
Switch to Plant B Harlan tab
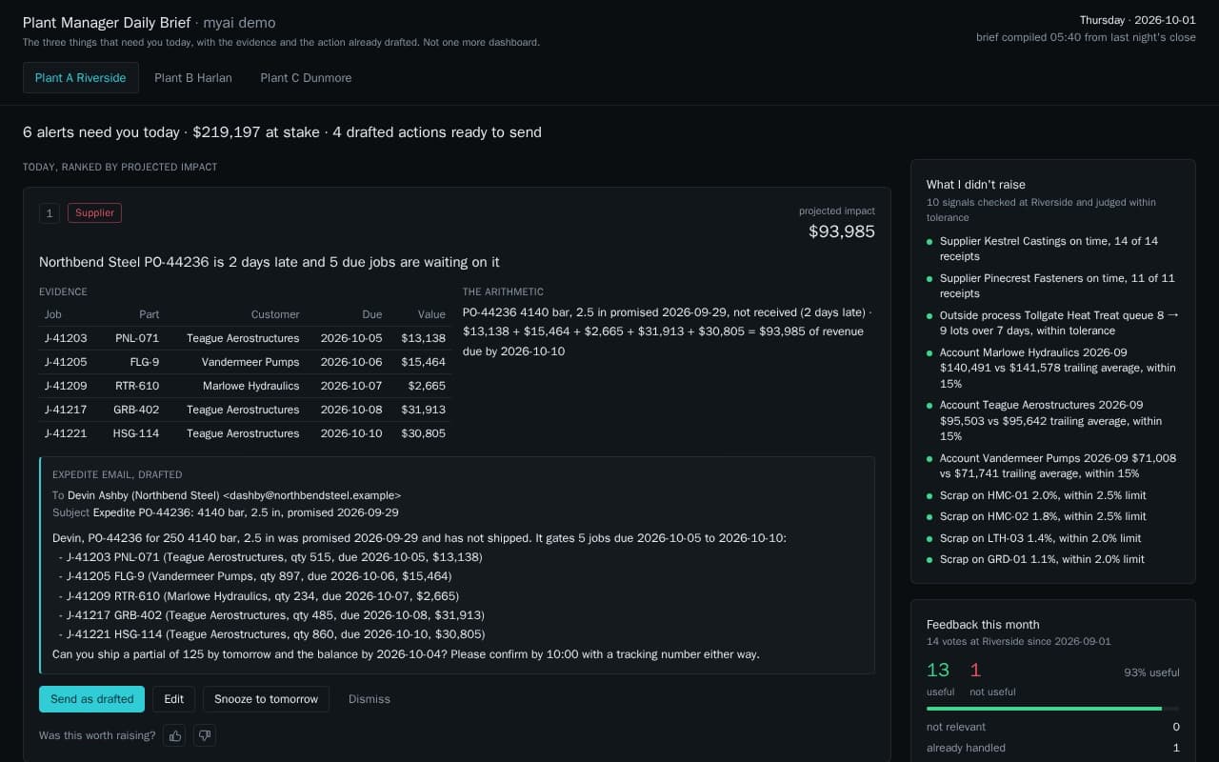coord(193,78)
